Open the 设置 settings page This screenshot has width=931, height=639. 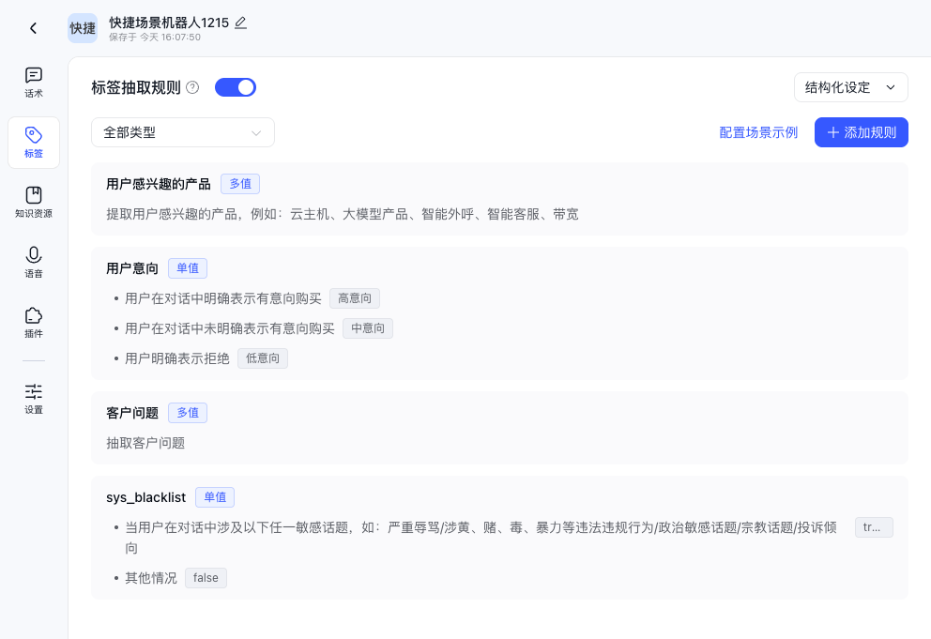click(34, 399)
